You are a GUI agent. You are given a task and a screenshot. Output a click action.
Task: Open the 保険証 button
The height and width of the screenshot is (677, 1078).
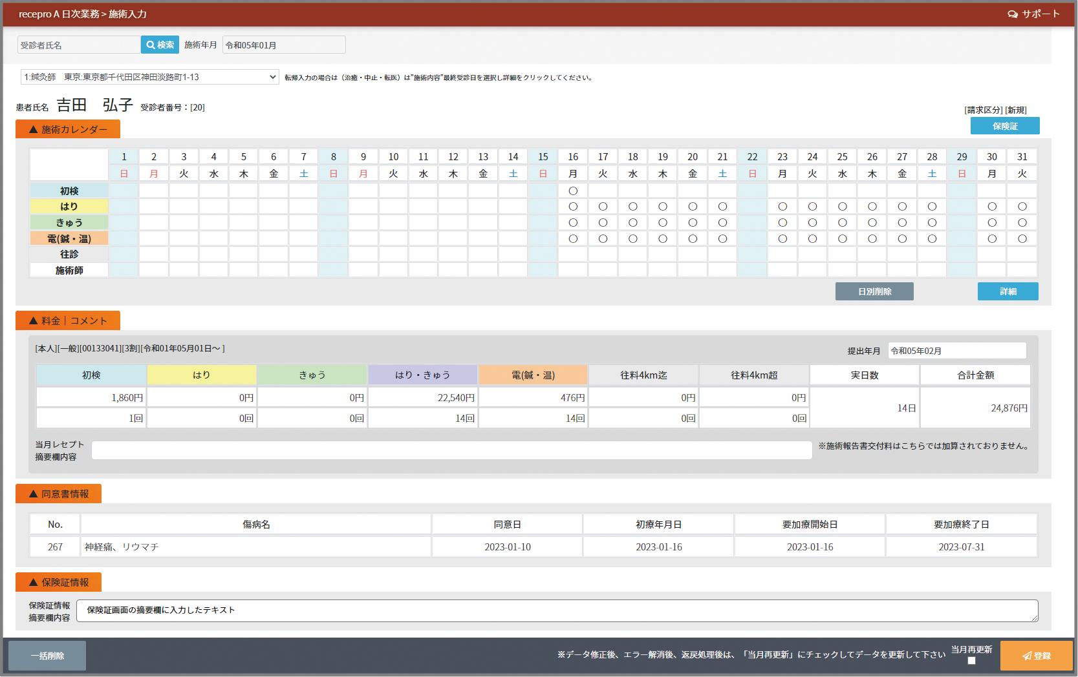[x=1005, y=126]
